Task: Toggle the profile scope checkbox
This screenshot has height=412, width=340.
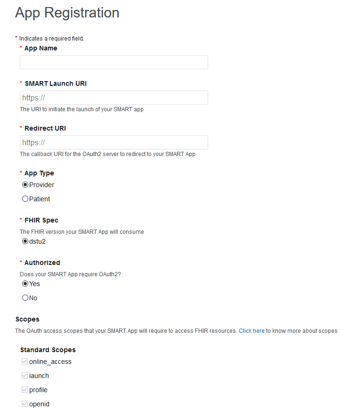Action: (x=25, y=390)
